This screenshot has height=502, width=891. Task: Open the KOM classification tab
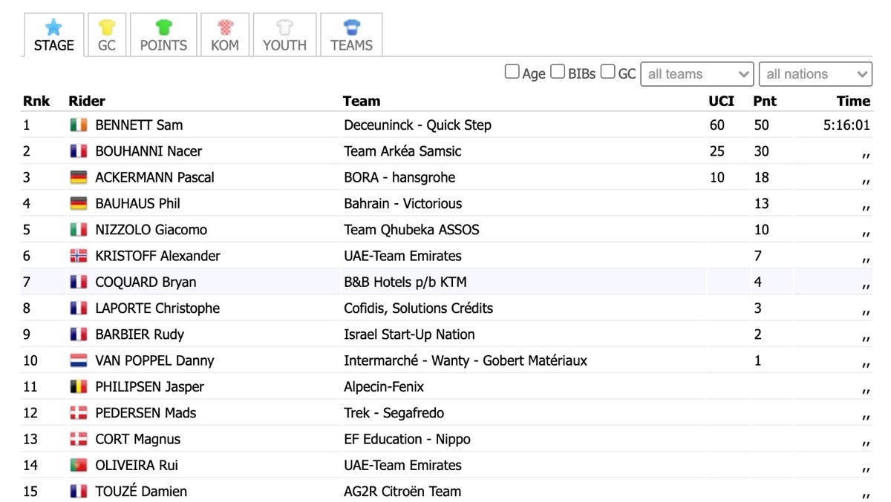pos(225,36)
